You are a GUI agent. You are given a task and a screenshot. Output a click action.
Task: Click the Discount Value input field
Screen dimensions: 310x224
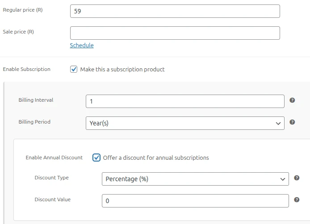tap(195, 201)
